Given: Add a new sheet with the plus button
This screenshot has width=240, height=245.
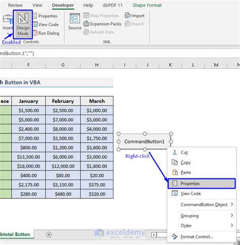Looking at the screenshot, I should tap(49, 234).
